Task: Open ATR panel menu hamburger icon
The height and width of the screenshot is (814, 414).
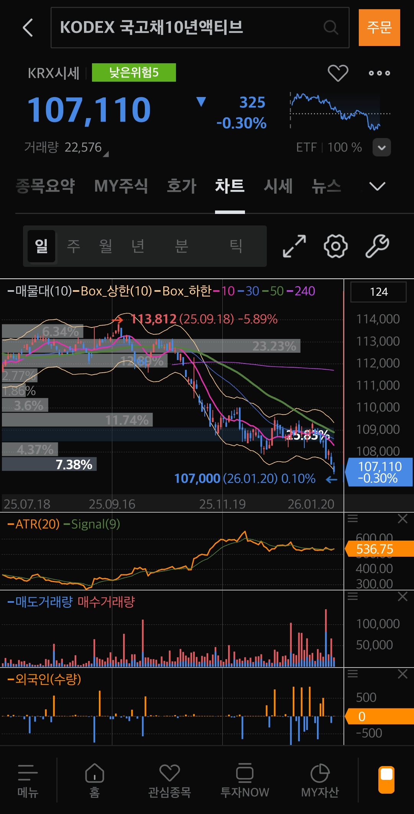Action: (353, 519)
